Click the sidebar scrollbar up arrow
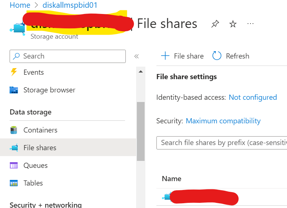The height and width of the screenshot is (208, 287). click(x=141, y=71)
